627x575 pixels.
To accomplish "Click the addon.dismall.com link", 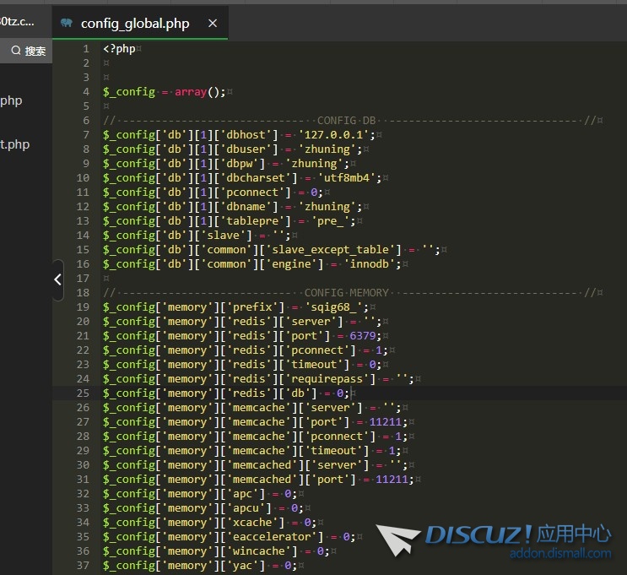I will point(560,554).
